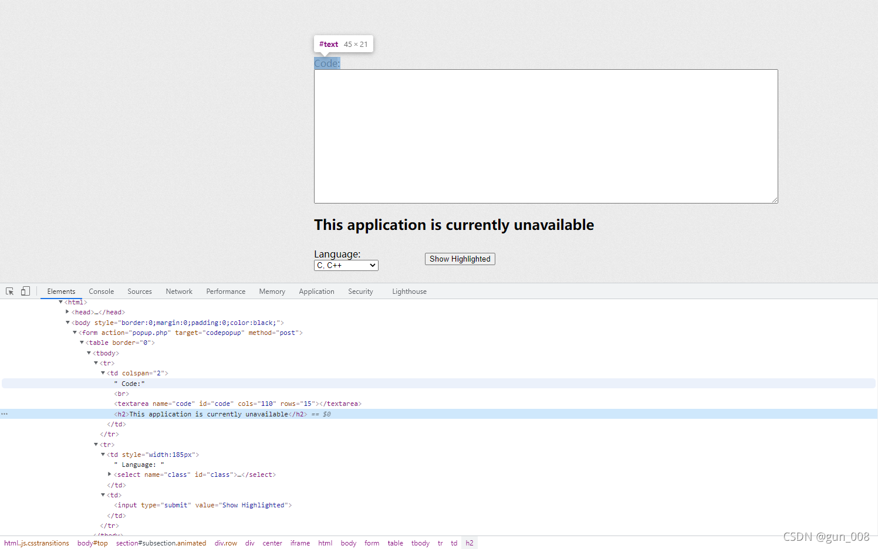This screenshot has height=549, width=878.
Task: Toggle the device toolbar icon
Action: click(25, 291)
